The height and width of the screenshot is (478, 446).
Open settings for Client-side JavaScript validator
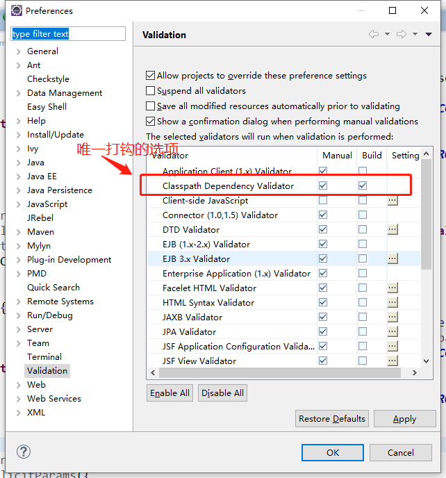pos(393,200)
